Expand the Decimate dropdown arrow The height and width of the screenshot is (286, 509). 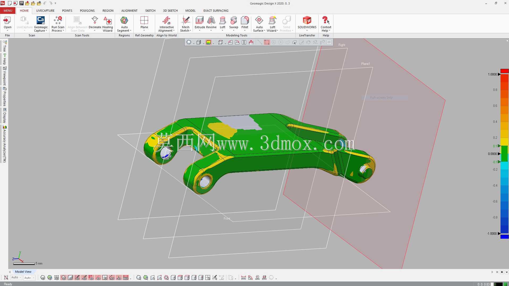(95, 31)
